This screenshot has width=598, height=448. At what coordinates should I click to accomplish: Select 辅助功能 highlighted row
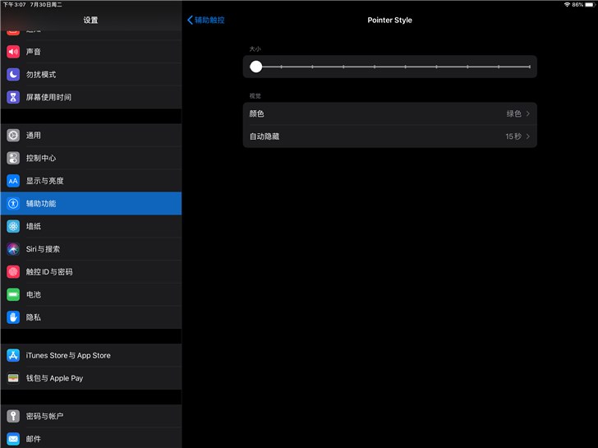point(90,203)
